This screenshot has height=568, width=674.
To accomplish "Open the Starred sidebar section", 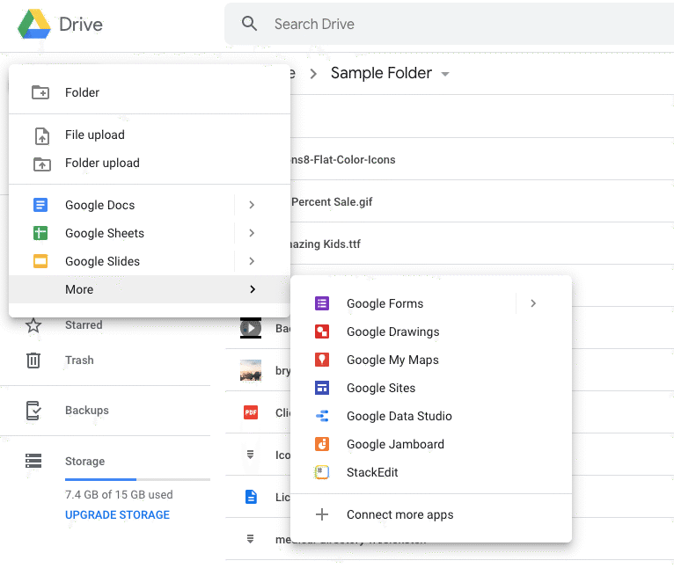I will tap(84, 324).
